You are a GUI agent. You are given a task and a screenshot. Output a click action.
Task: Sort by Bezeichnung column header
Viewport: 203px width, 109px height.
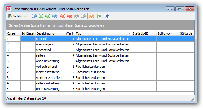[x=50, y=33]
